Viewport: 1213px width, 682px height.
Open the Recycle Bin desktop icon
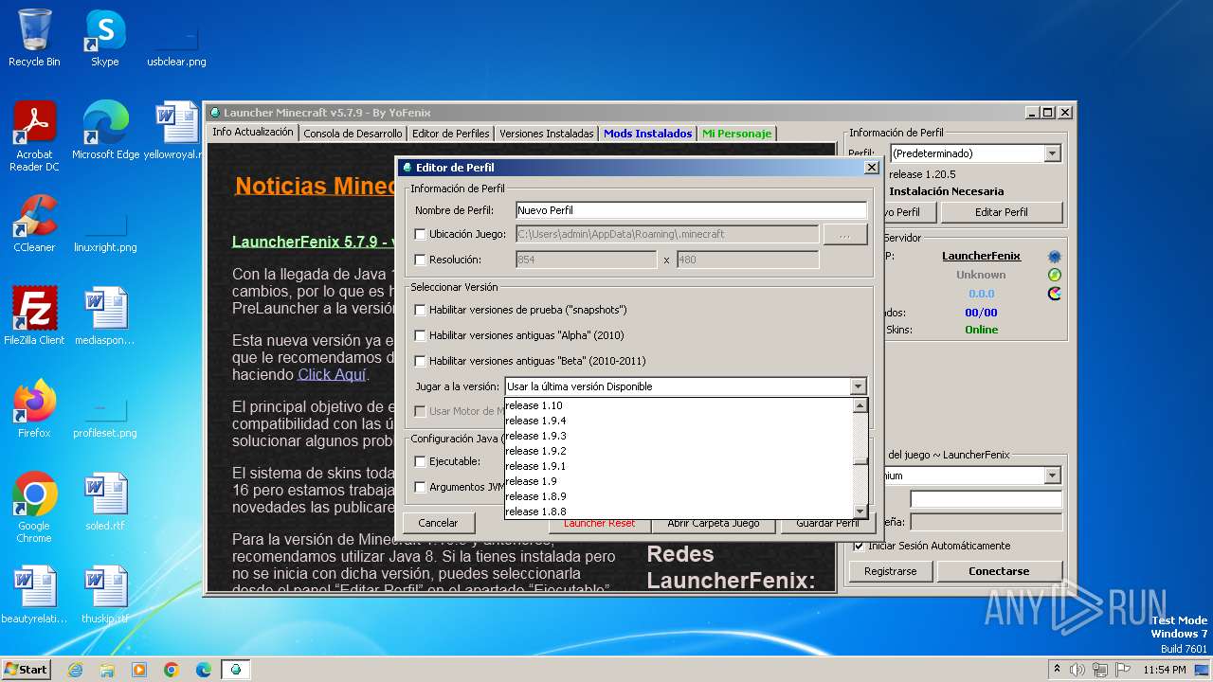pos(34,38)
